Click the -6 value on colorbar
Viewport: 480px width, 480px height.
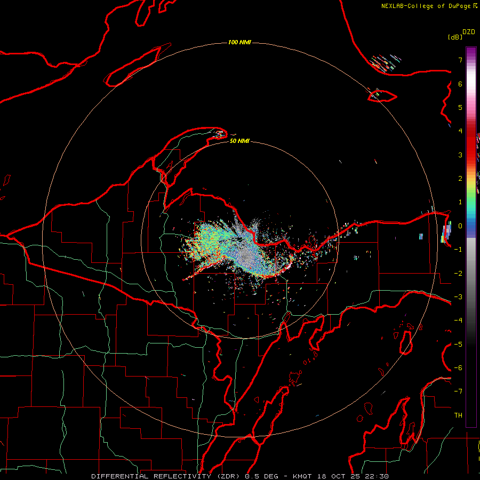click(458, 368)
